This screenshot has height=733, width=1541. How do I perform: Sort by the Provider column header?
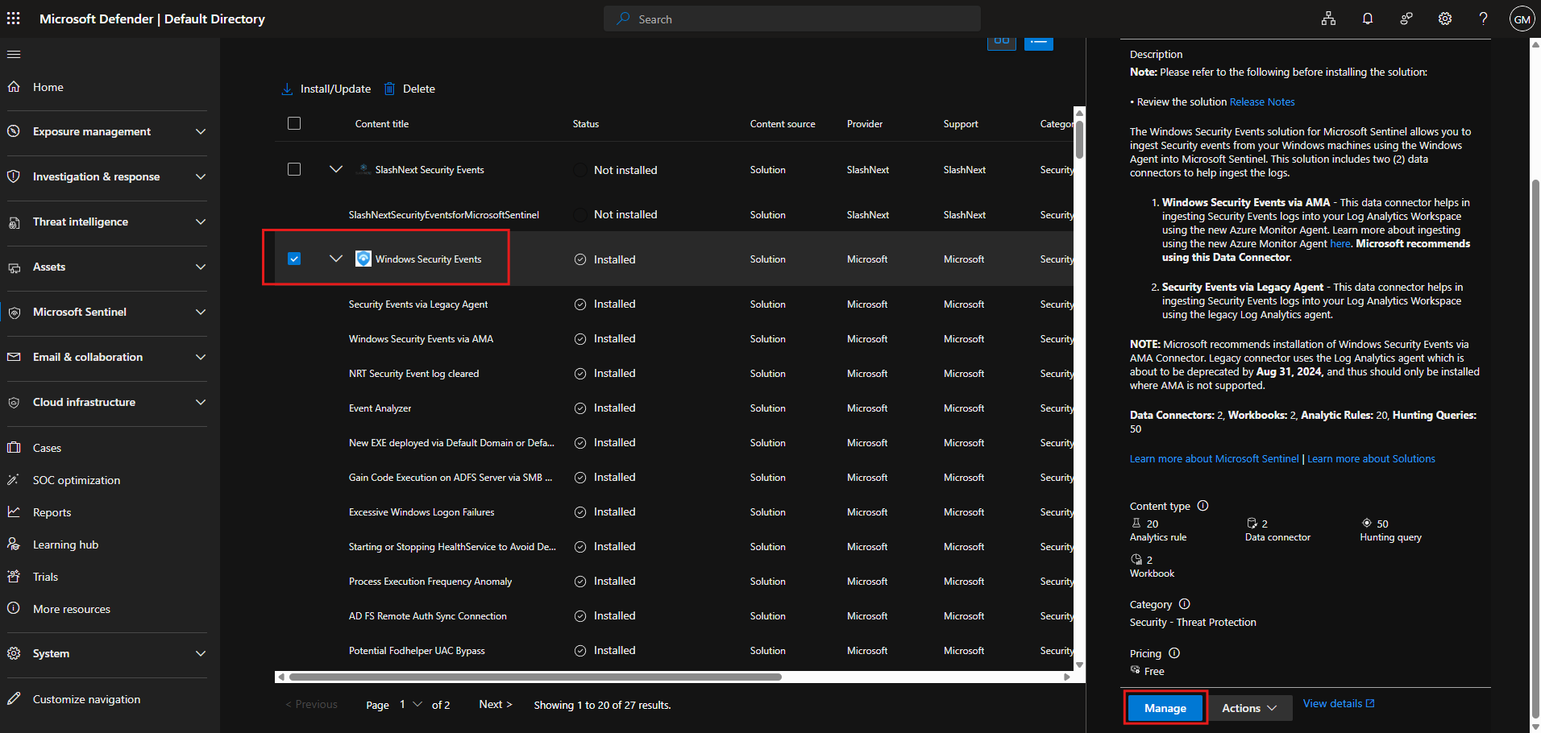point(865,123)
